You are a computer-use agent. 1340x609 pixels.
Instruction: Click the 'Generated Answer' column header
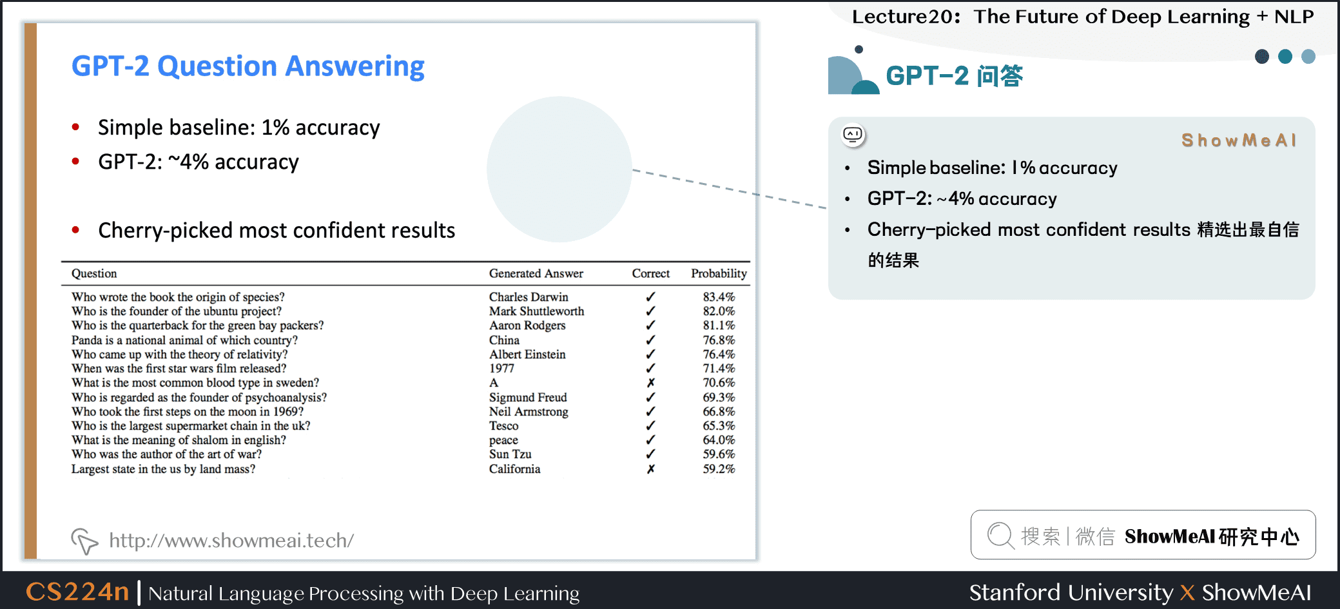[536, 273]
